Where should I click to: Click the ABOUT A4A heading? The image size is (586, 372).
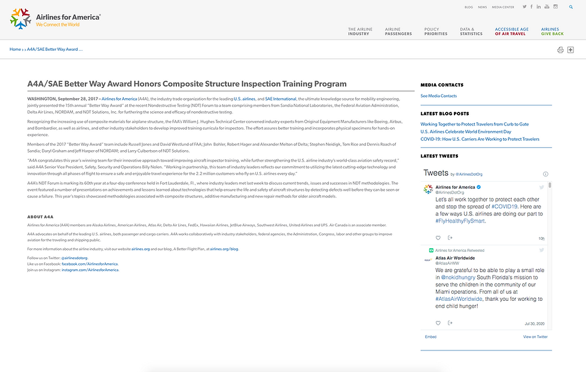[41, 217]
